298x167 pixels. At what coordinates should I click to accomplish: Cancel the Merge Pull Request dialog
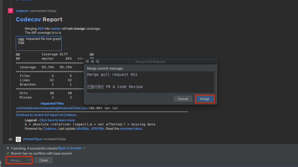(x=183, y=99)
